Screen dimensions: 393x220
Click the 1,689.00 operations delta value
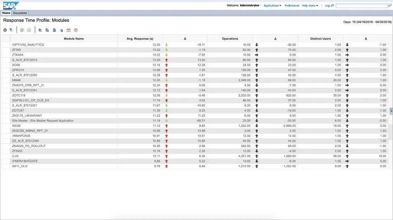coord(290,156)
